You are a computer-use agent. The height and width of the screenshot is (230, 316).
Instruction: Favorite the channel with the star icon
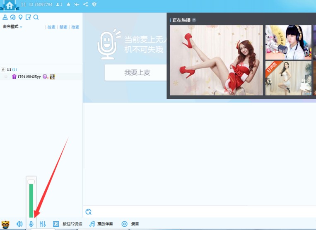pyautogui.click(x=68, y=4)
